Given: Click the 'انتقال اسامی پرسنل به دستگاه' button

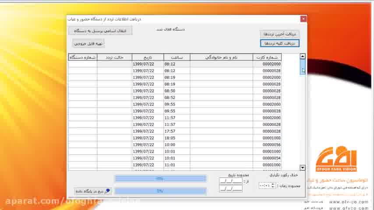Looking at the screenshot, I should pos(100,31).
